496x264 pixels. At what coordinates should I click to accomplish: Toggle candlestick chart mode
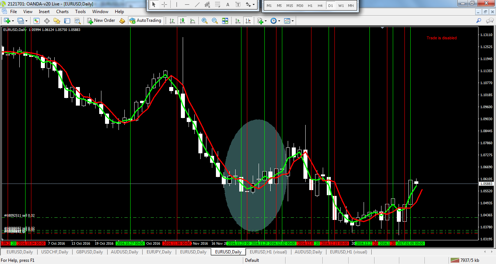182,21
